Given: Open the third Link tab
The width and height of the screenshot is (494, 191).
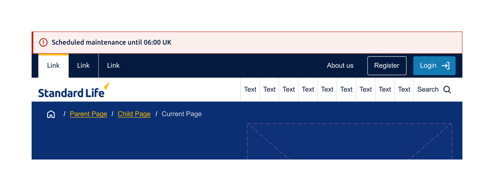Looking at the screenshot, I should 113,66.
